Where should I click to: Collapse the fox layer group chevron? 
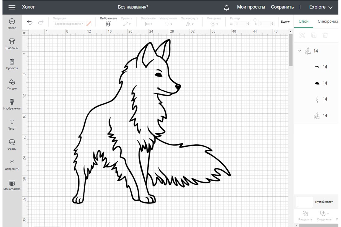300,51
